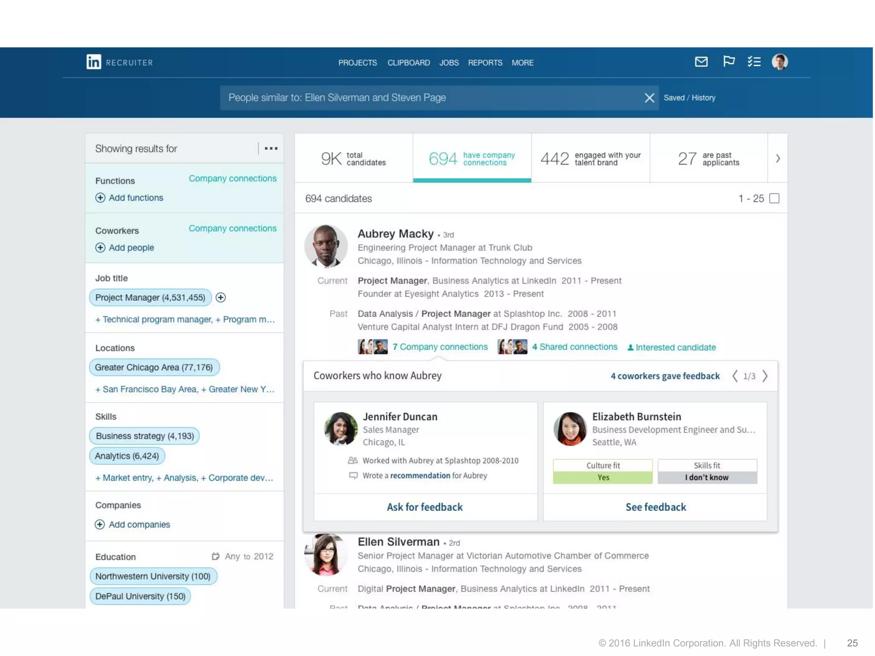
Task: Select Greater Chicago Area location chip
Action: [x=154, y=367]
